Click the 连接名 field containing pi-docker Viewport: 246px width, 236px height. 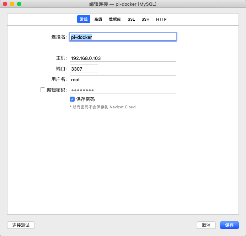pyautogui.click(x=123, y=37)
